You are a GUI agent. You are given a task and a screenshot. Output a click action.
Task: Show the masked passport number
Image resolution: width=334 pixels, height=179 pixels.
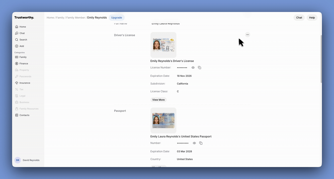click(x=194, y=143)
